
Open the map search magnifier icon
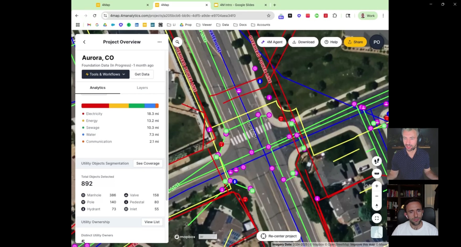(177, 42)
